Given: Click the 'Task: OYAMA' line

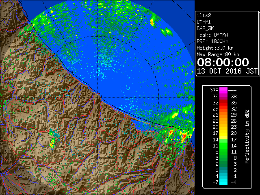Looking at the screenshot, I should [212, 35].
